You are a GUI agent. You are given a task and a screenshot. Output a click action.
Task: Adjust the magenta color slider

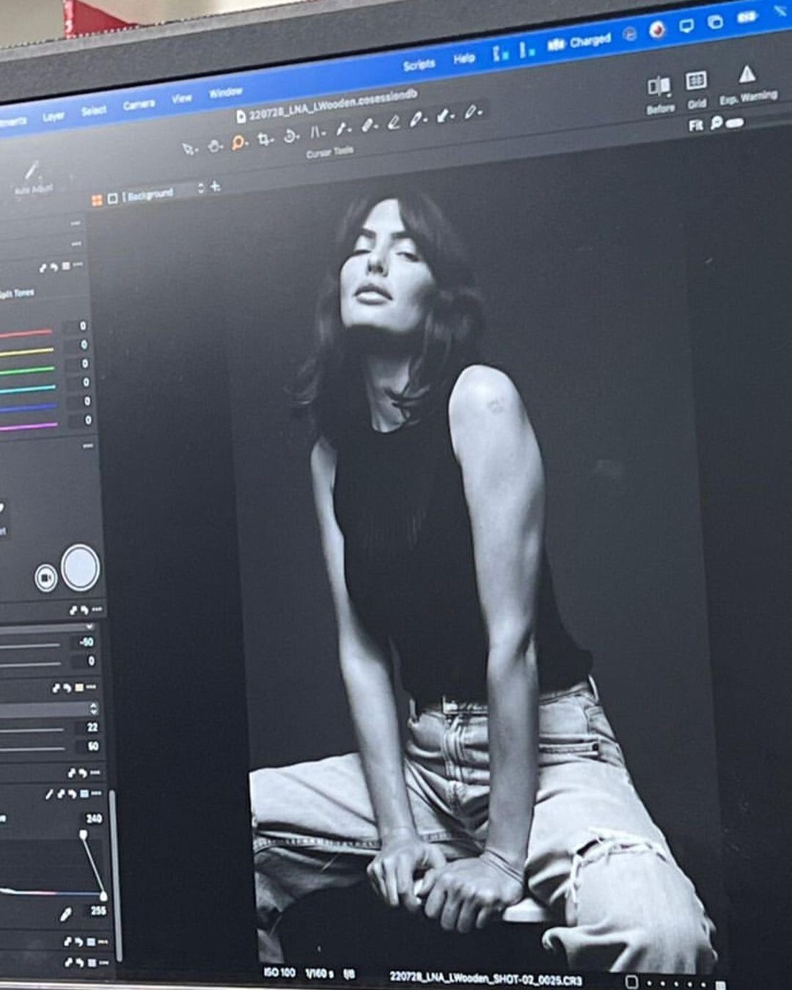29,426
